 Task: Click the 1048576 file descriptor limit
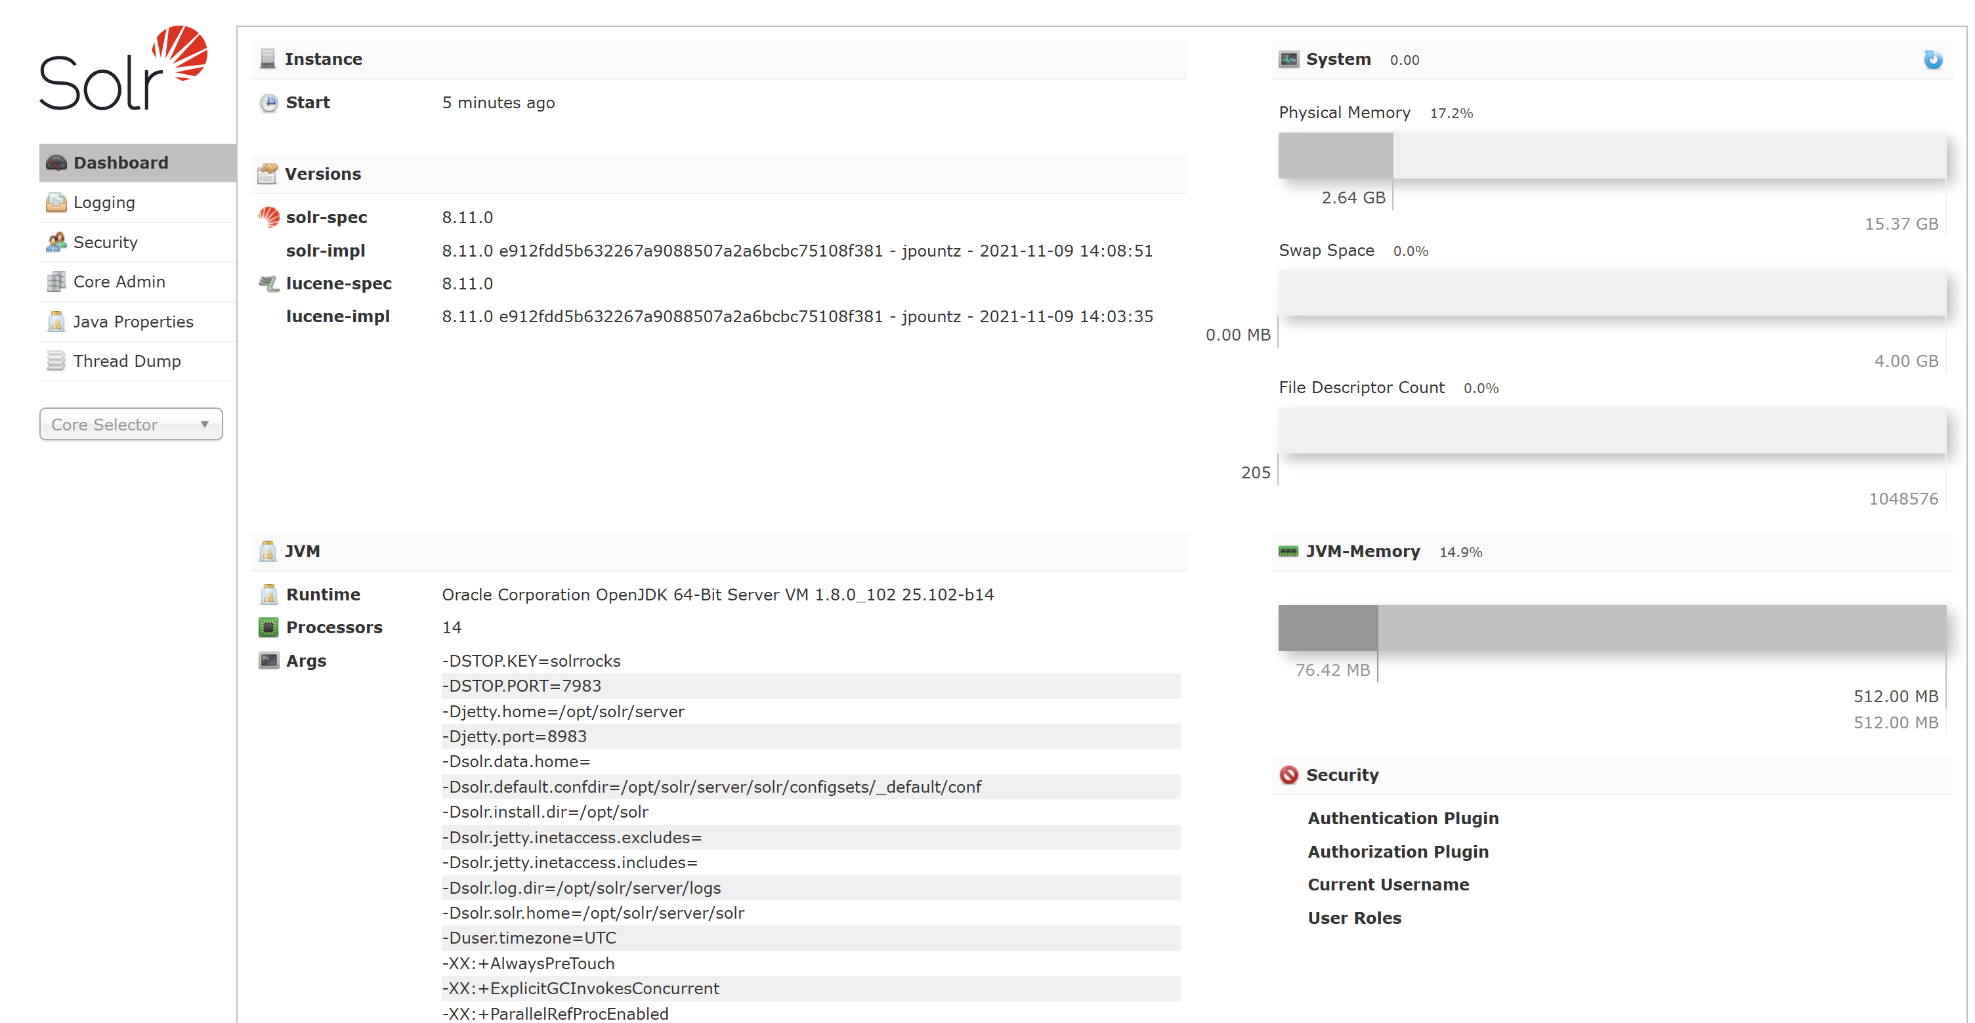1903,499
